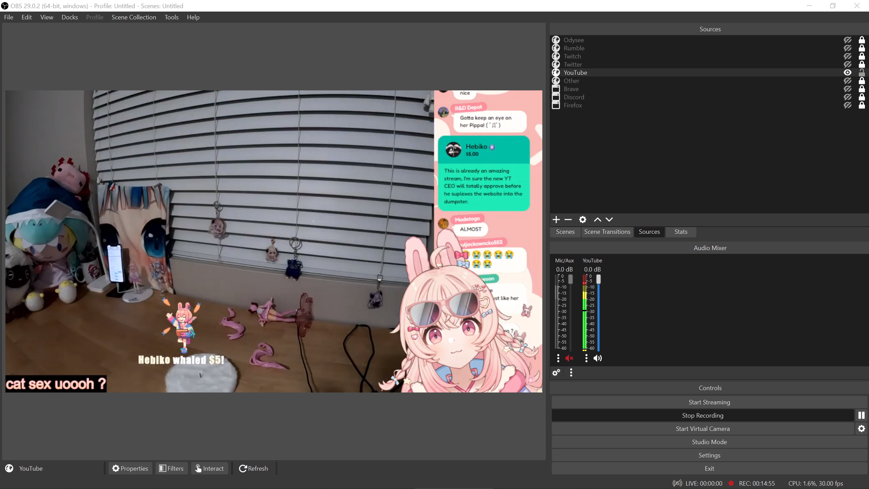The width and height of the screenshot is (869, 489).
Task: Open Advanced Audio Properties gears icon
Action: (x=556, y=373)
